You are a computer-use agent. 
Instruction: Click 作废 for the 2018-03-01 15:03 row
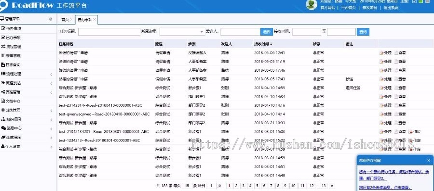tap(415, 132)
